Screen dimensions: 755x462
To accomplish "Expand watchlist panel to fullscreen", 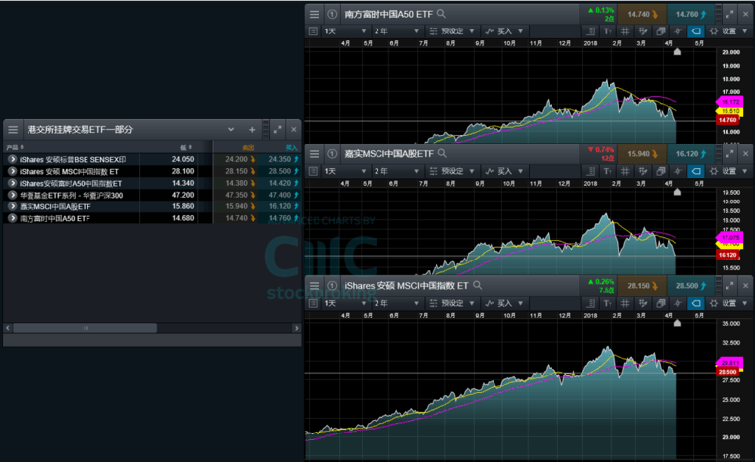I will point(278,130).
